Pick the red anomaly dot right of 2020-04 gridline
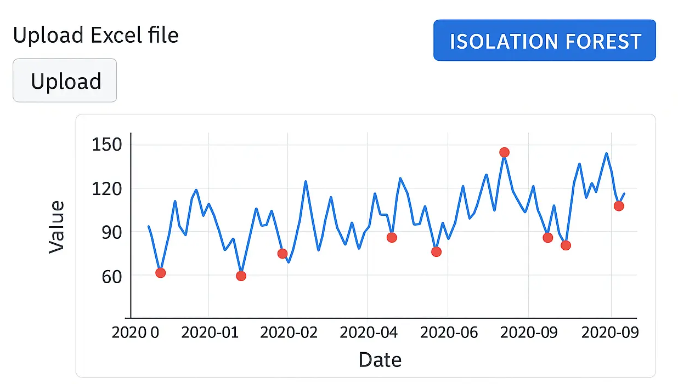 (x=392, y=238)
